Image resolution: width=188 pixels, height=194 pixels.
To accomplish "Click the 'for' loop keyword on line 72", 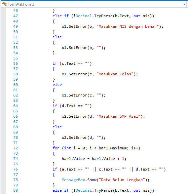I will coord(56,148).
